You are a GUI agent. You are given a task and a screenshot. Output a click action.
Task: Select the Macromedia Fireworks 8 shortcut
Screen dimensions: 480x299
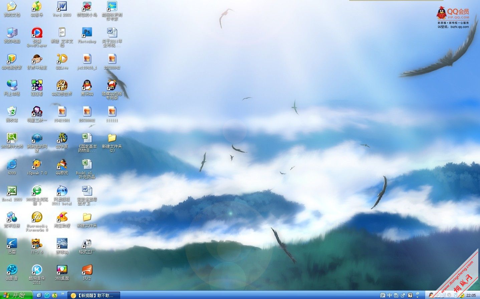point(37,217)
